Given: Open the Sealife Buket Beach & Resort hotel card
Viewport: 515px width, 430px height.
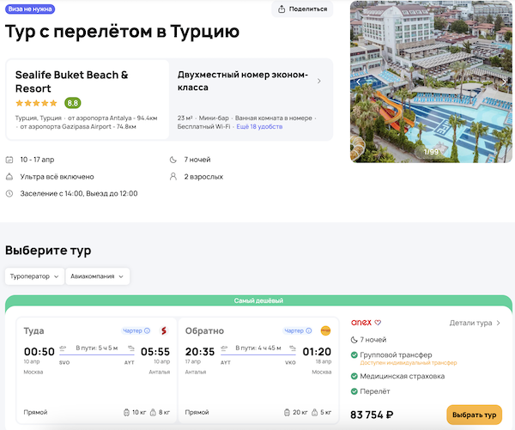Looking at the screenshot, I should click(86, 82).
